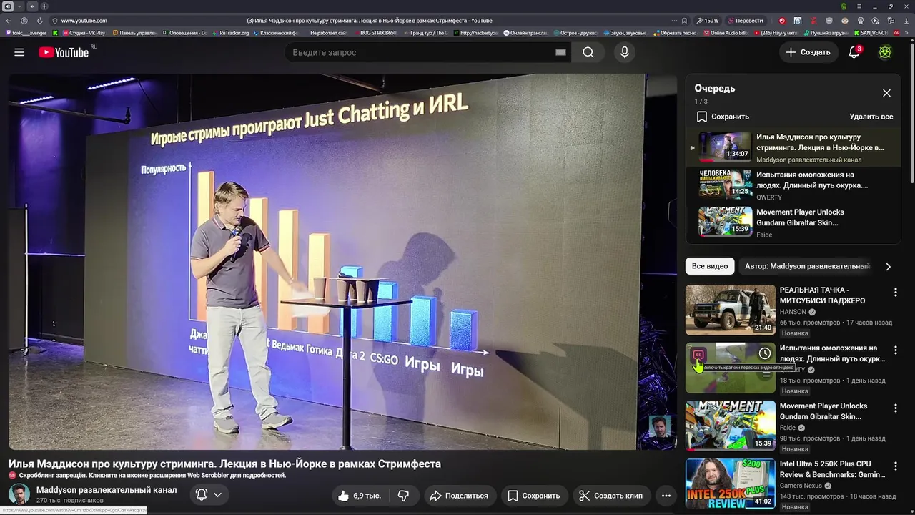Close the queue panel

pyautogui.click(x=886, y=93)
